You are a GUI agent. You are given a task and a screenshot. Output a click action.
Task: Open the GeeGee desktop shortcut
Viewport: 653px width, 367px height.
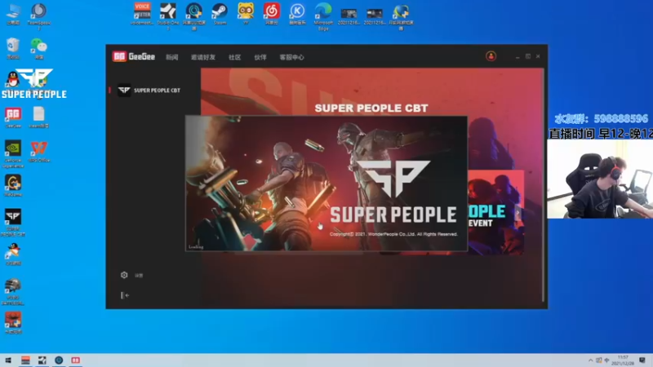point(13,117)
